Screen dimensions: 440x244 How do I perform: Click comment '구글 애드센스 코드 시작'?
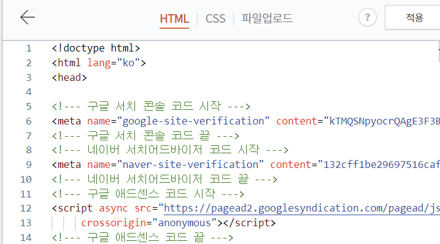coord(148,194)
